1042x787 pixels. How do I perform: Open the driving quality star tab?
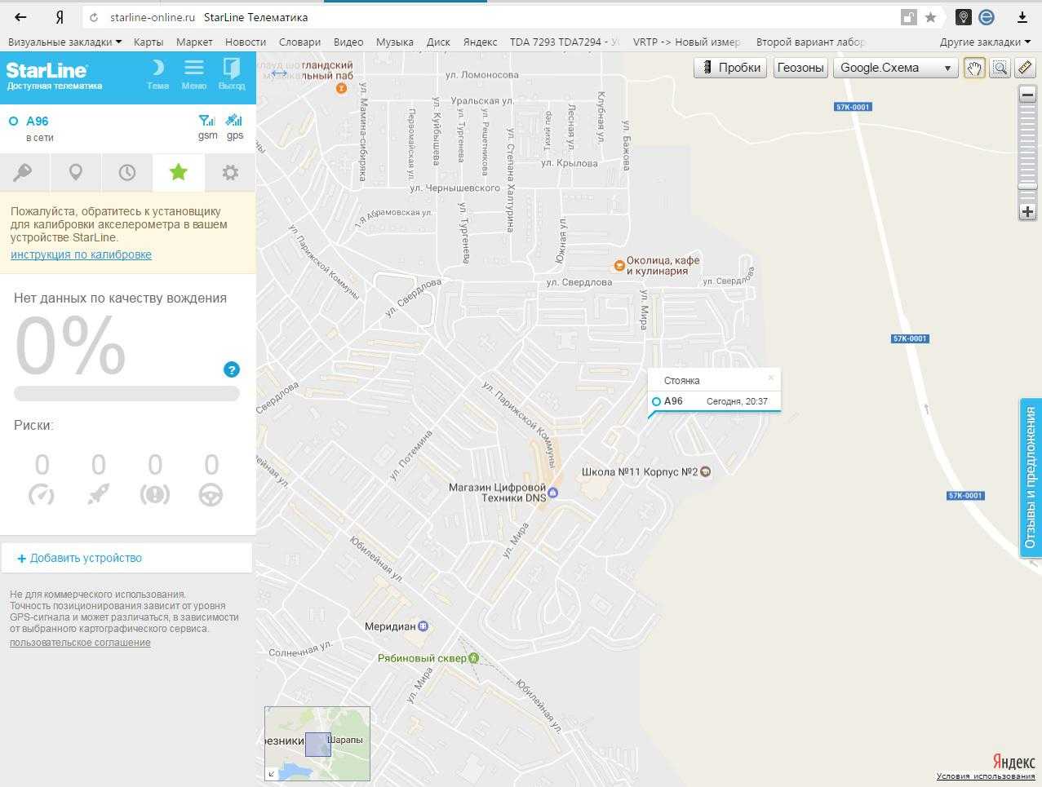[178, 172]
